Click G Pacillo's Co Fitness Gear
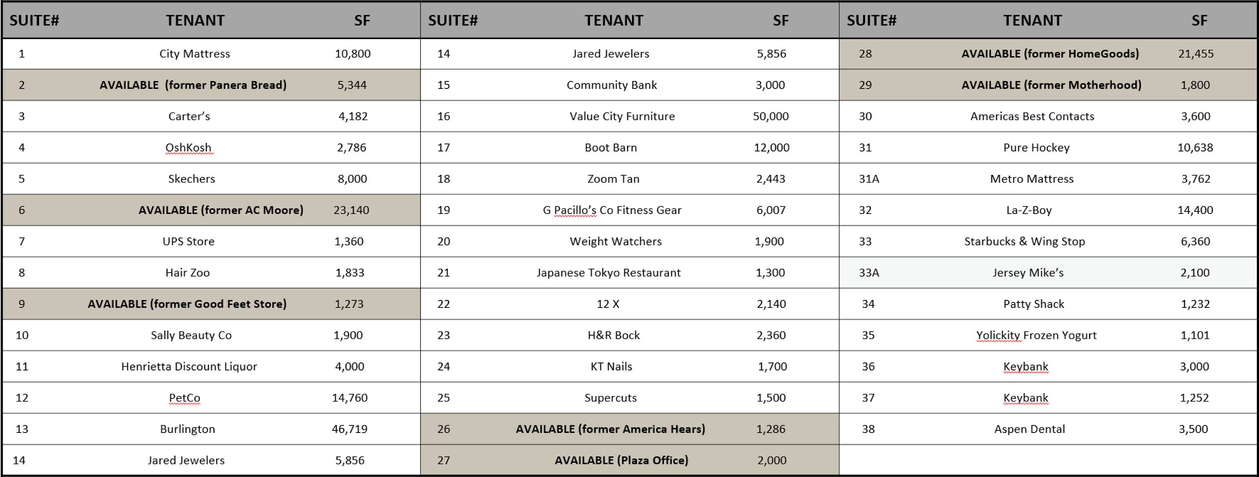The height and width of the screenshot is (477, 1259). coord(612,210)
